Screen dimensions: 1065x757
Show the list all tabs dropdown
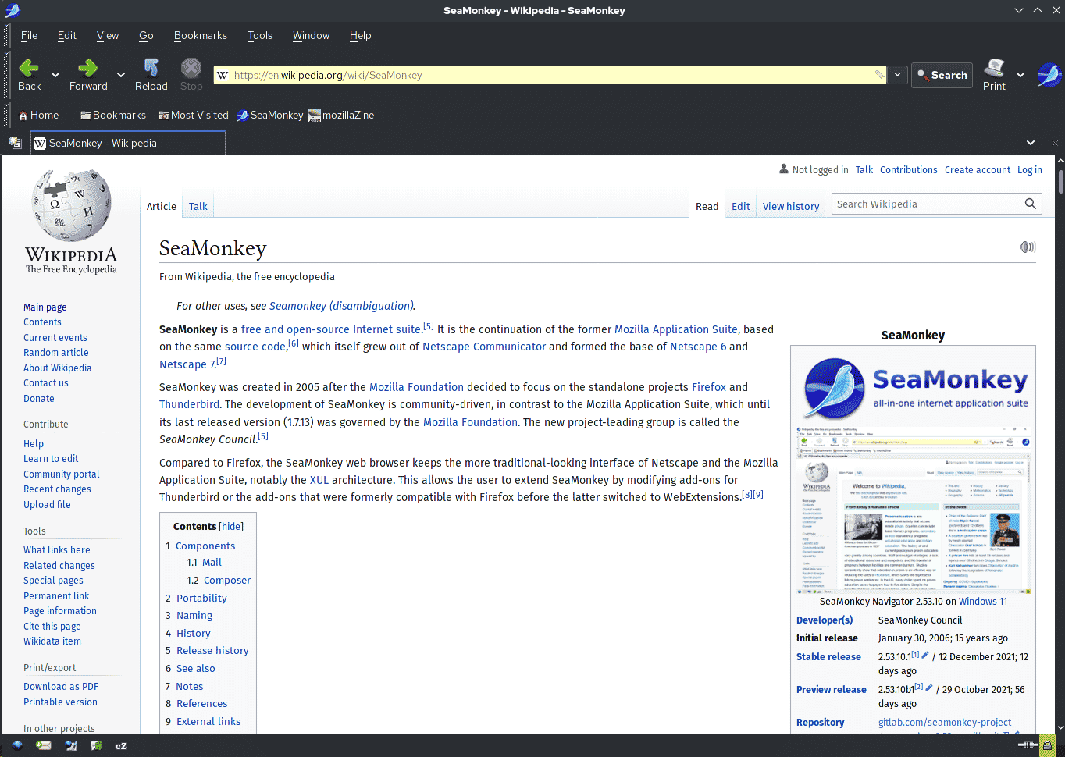(1031, 143)
